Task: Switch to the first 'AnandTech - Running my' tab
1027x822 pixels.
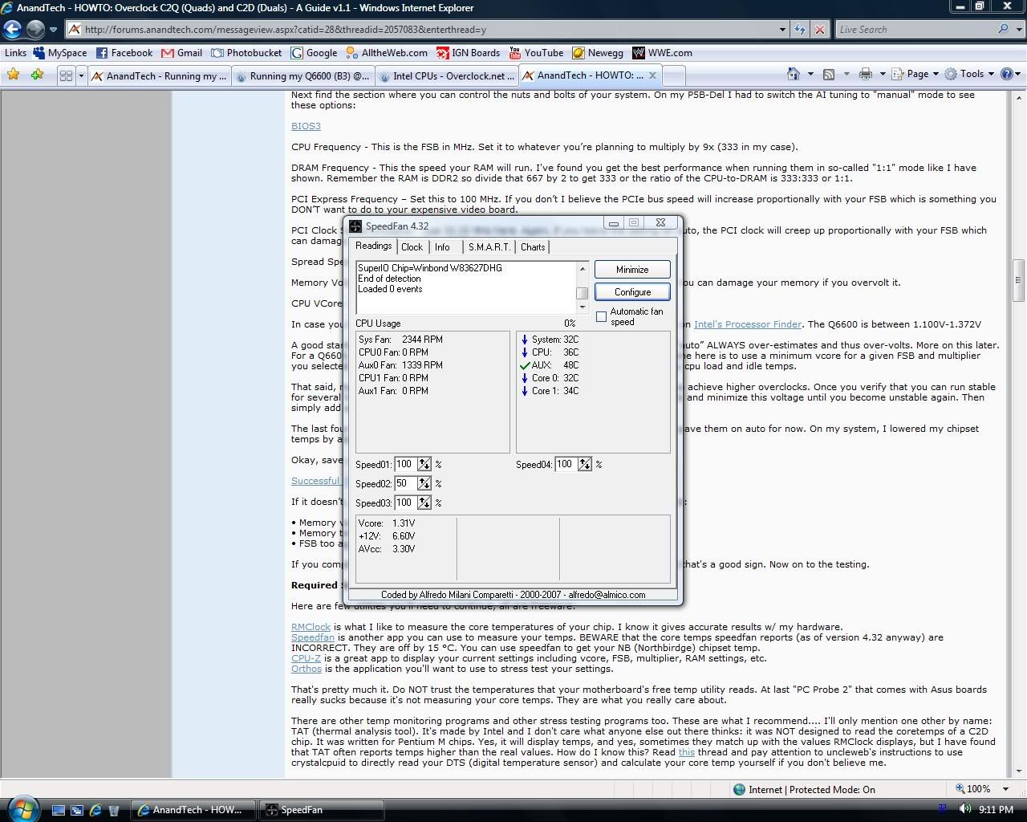Action: point(159,76)
